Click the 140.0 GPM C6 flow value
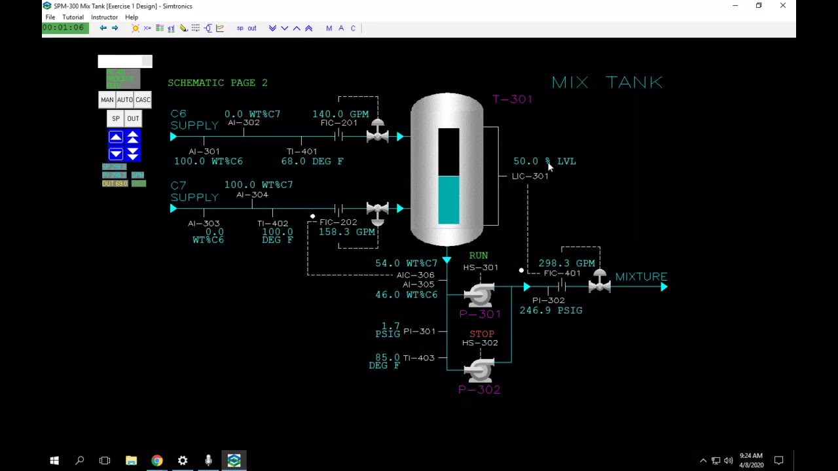Viewport: 838px width, 471px height. pyautogui.click(x=340, y=114)
